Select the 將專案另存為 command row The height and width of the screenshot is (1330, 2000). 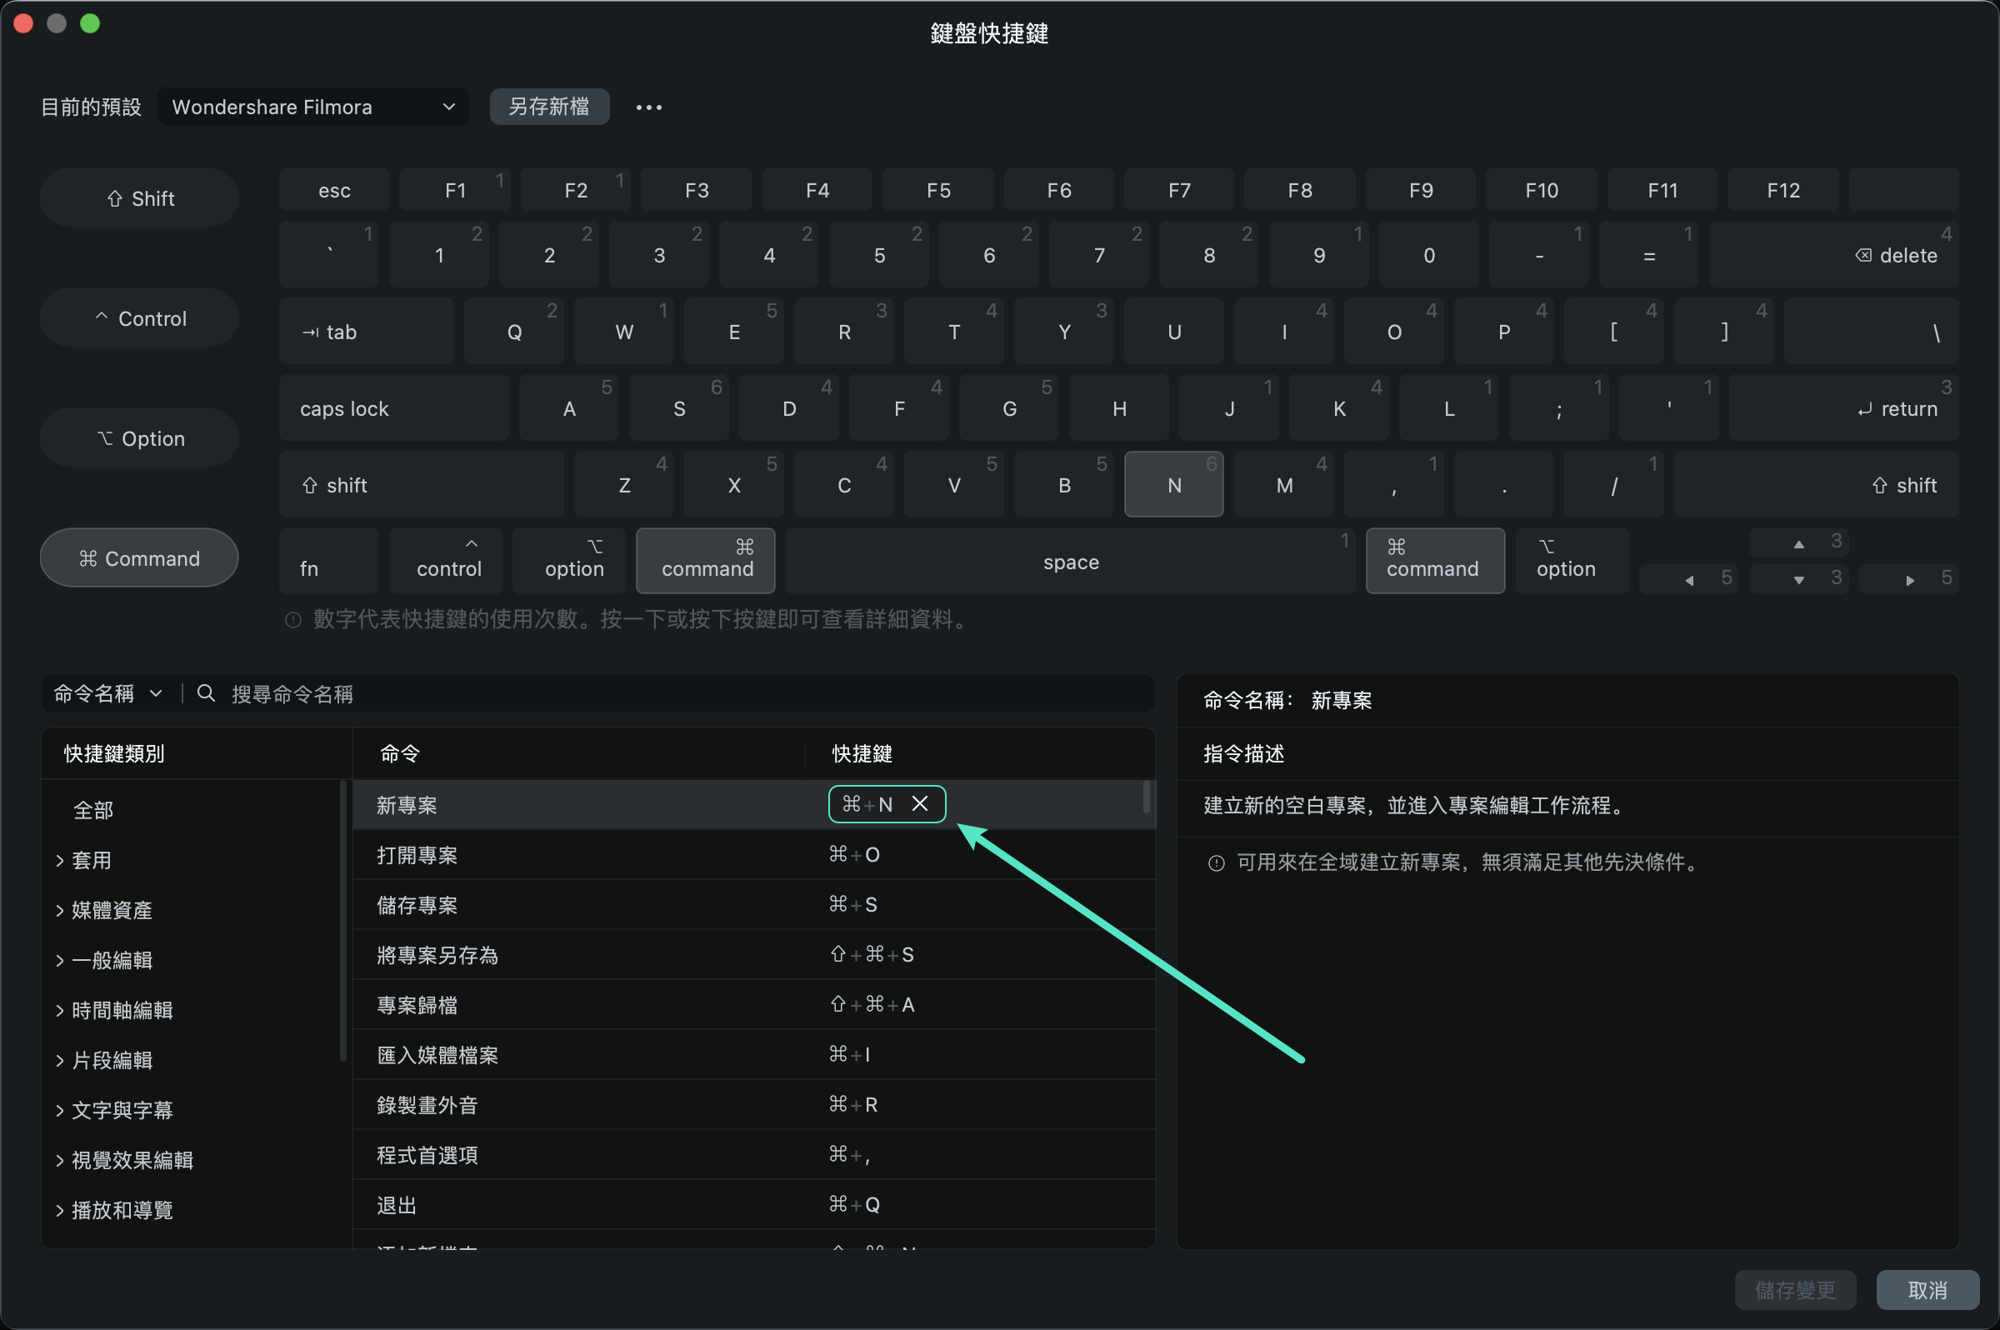pos(753,955)
